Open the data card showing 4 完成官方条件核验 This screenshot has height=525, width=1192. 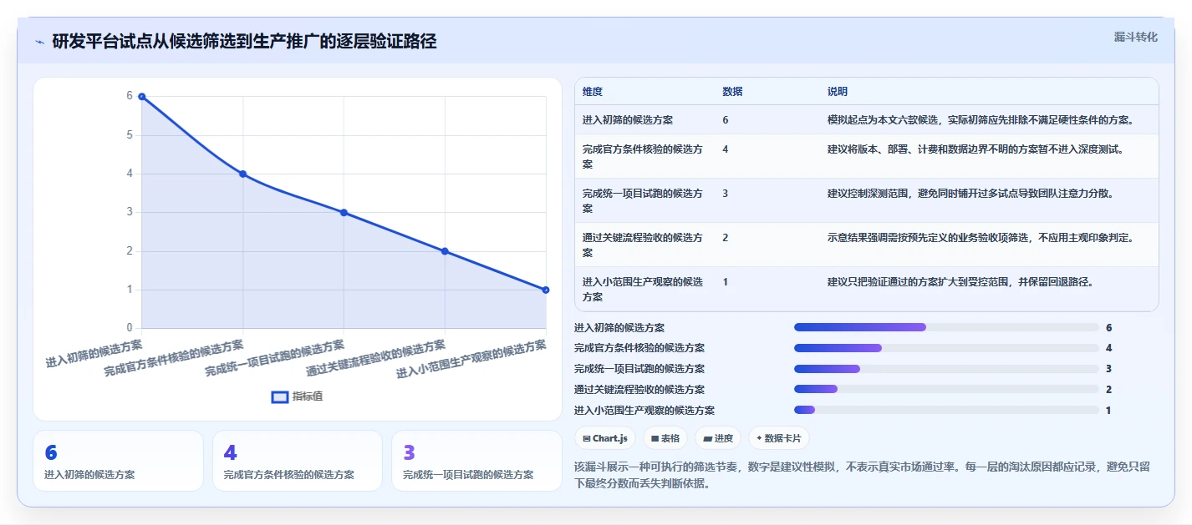pos(298,461)
